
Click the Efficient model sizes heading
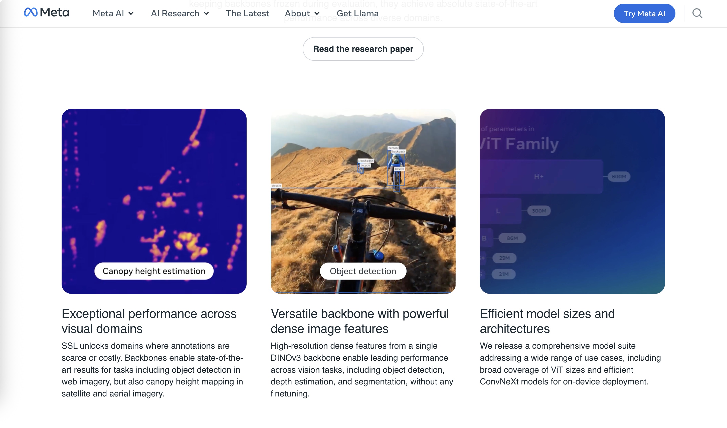pos(547,321)
